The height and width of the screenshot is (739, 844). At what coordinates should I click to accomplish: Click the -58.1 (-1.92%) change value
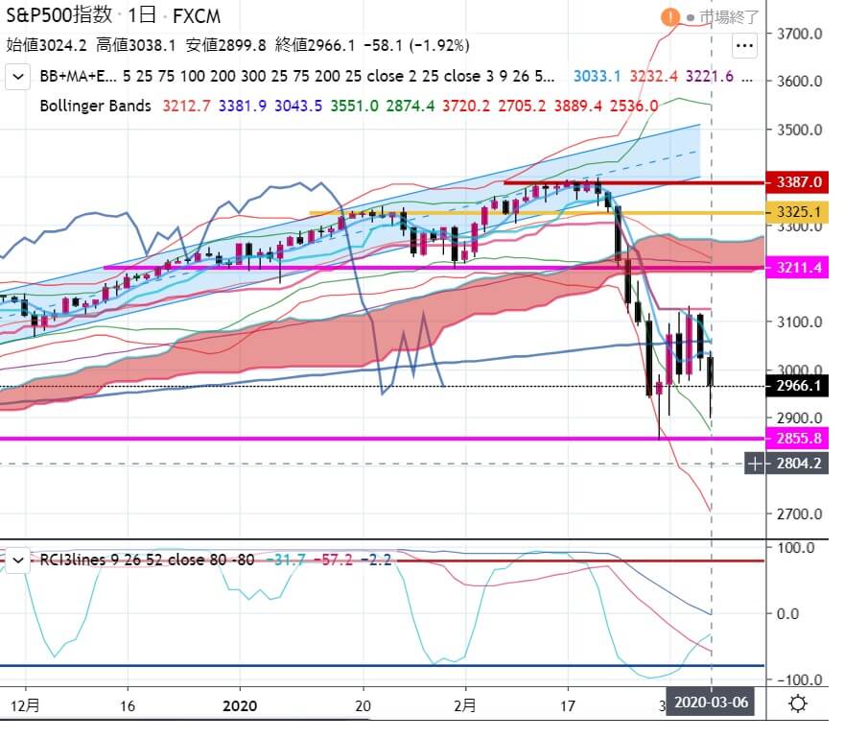(416, 45)
